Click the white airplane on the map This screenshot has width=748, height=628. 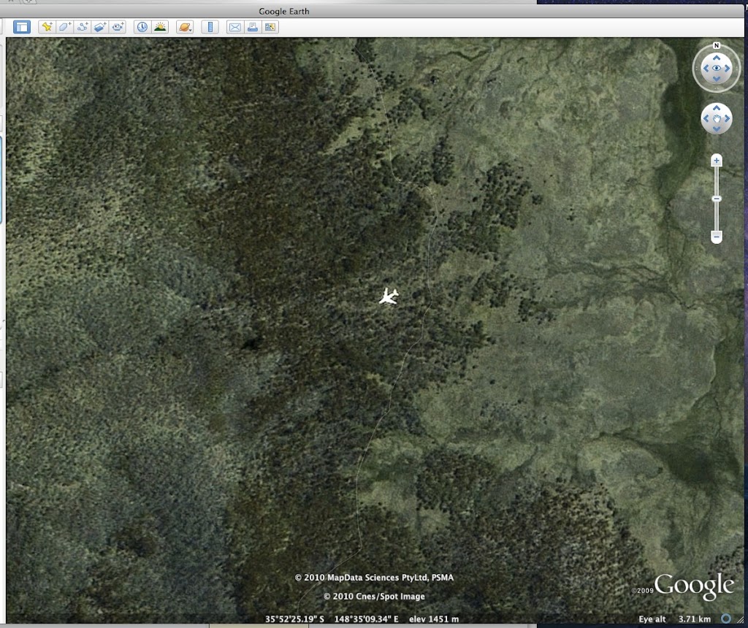pos(389,296)
